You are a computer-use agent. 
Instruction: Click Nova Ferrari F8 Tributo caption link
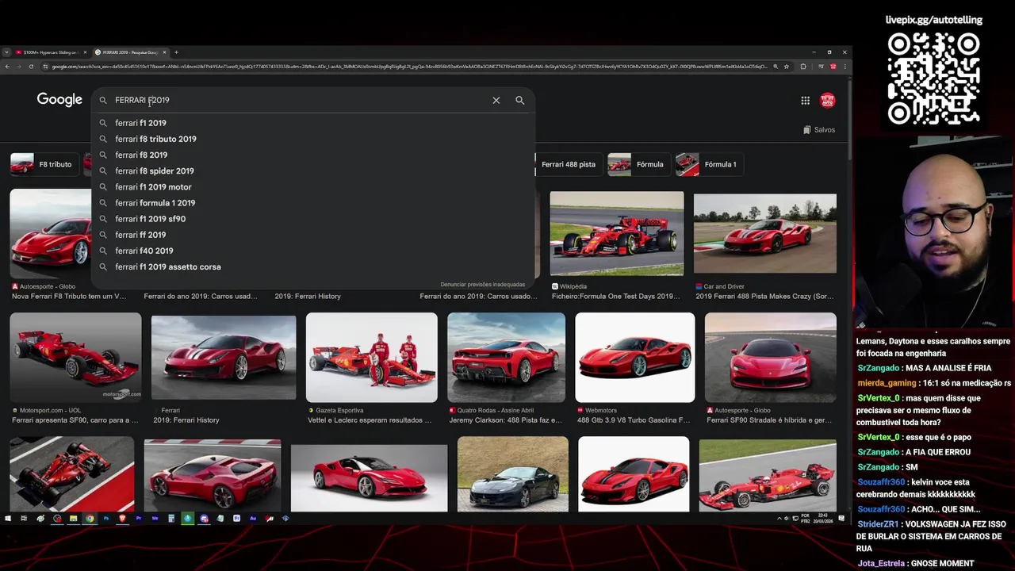coord(69,297)
